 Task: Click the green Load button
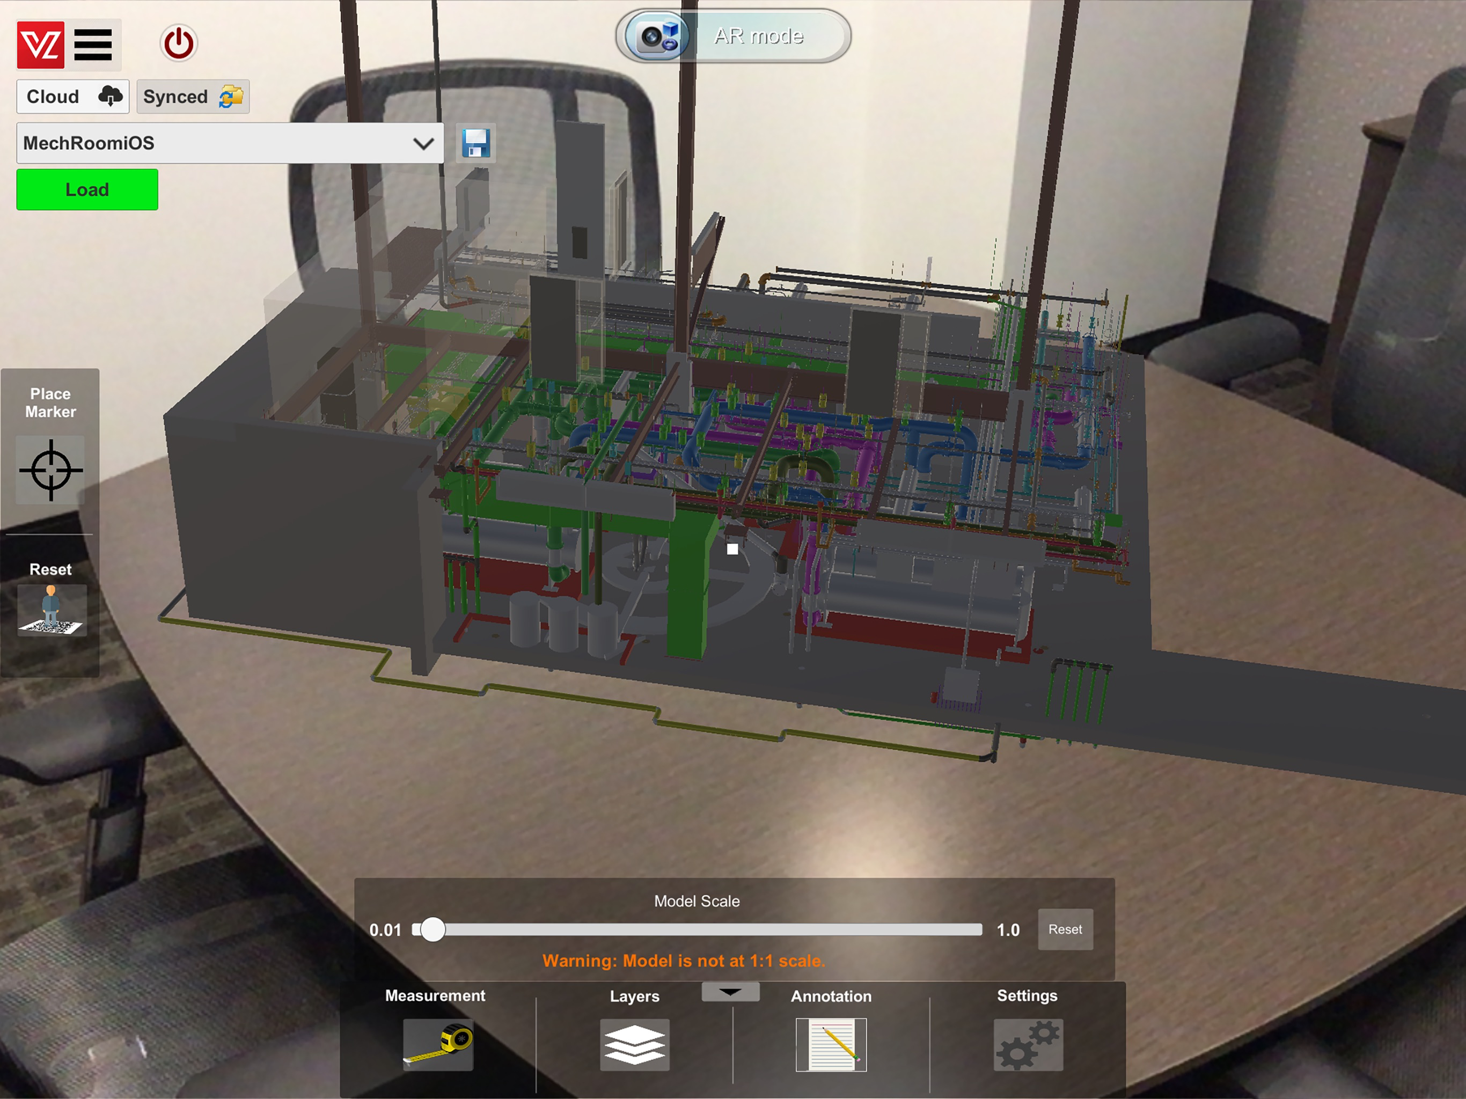tap(87, 189)
